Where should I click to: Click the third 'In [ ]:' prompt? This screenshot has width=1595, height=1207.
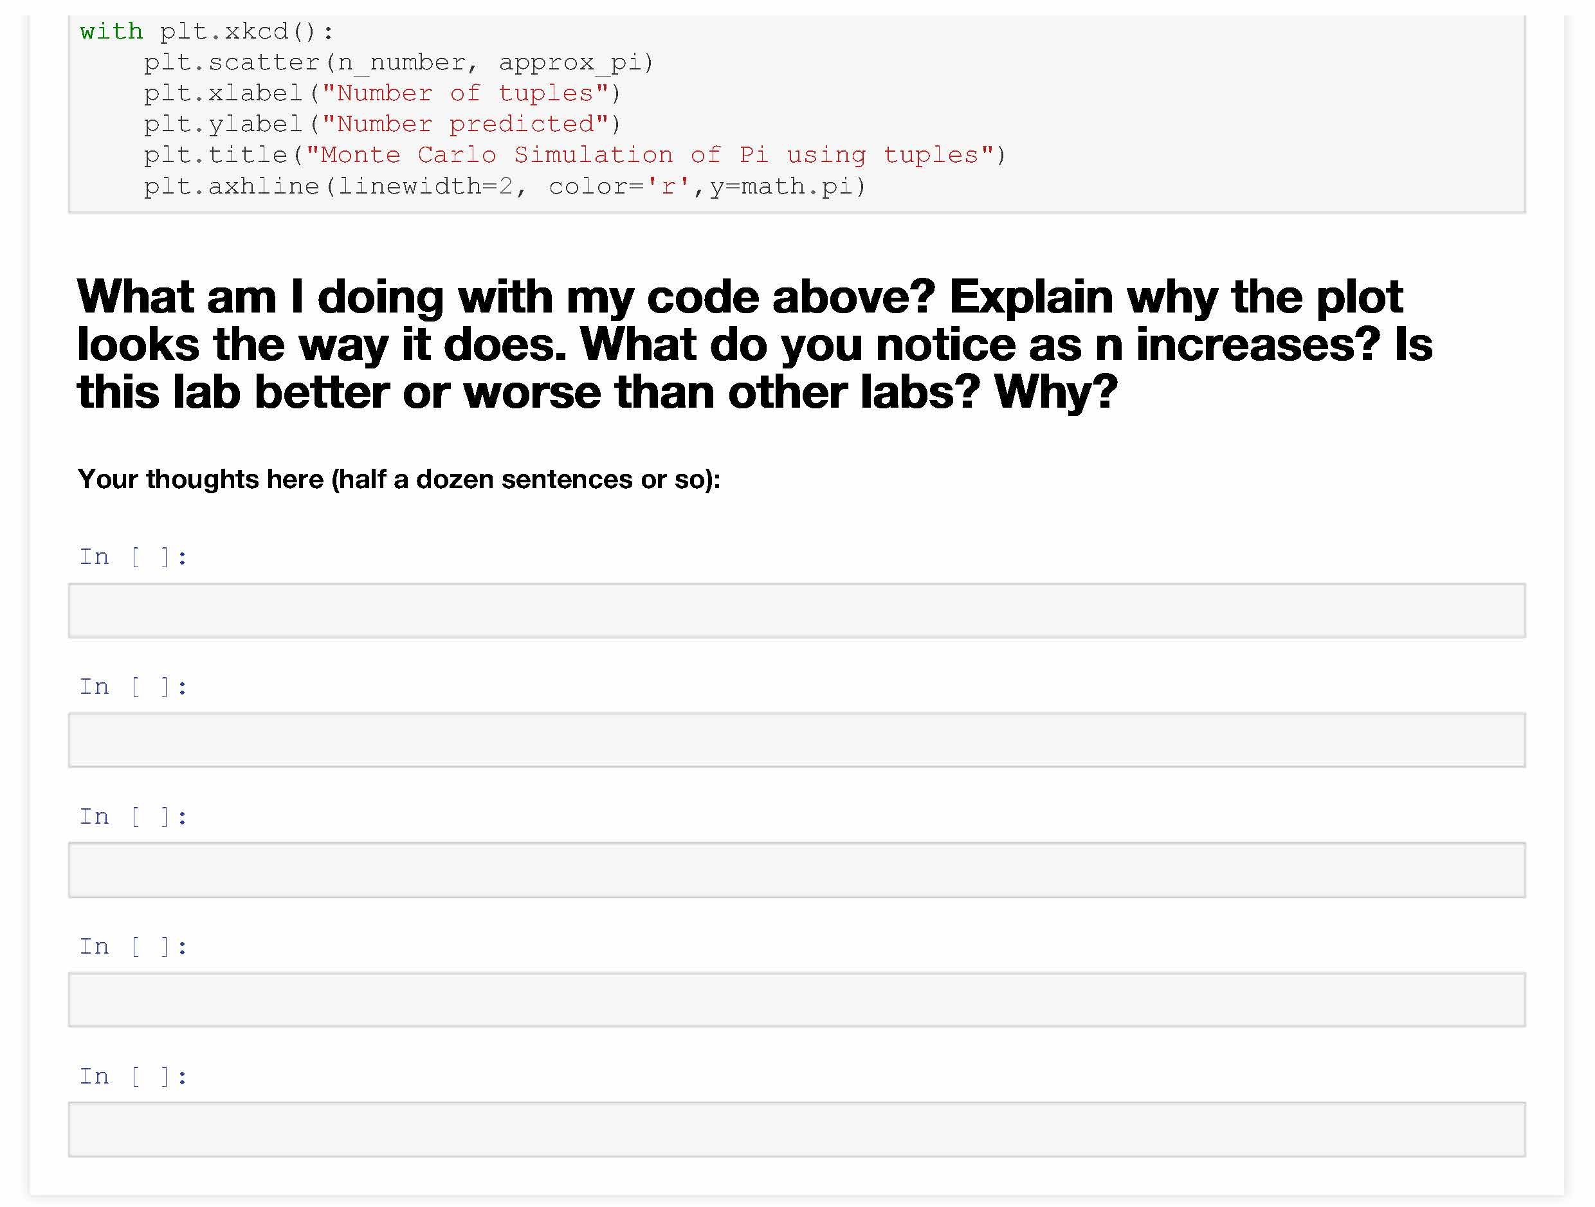click(x=133, y=816)
